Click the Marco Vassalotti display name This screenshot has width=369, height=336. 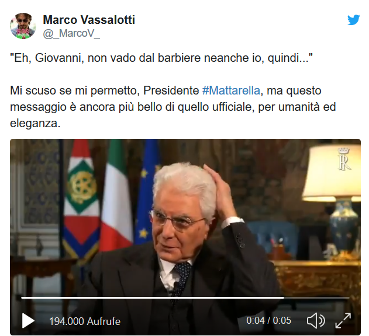click(x=89, y=20)
